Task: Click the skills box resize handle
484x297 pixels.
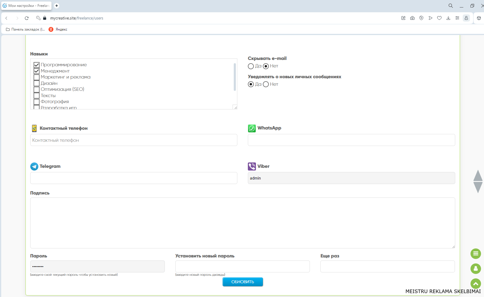Action: click(235, 107)
